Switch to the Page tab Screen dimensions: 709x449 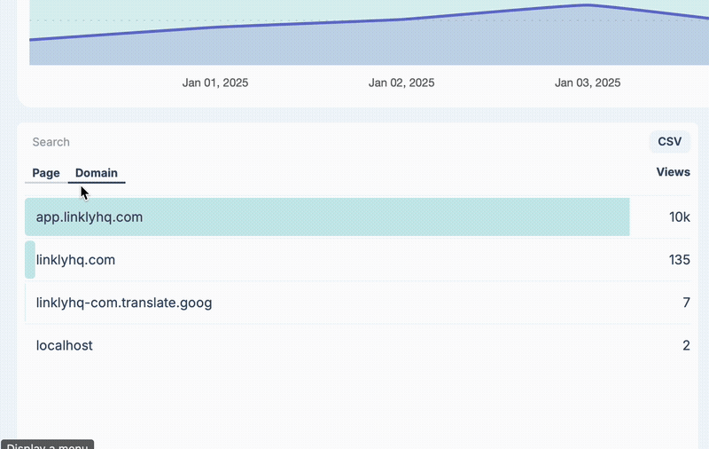click(46, 173)
